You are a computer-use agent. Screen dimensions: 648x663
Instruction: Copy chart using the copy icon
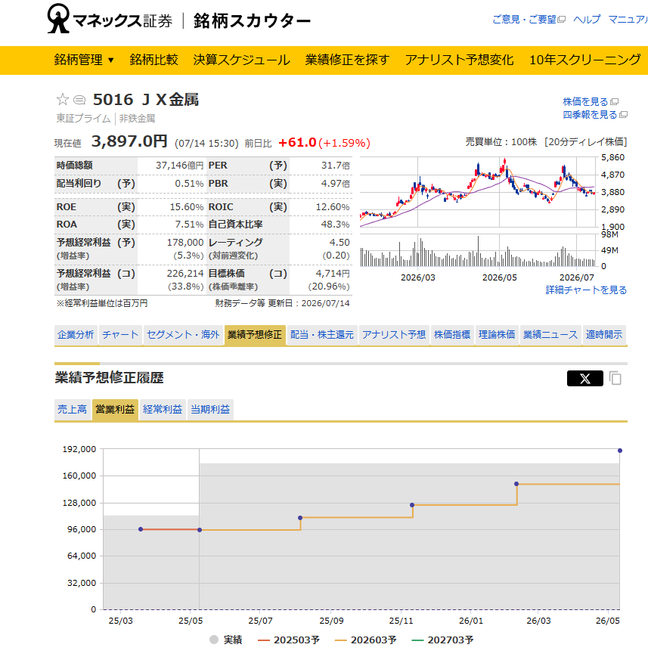[x=615, y=378]
